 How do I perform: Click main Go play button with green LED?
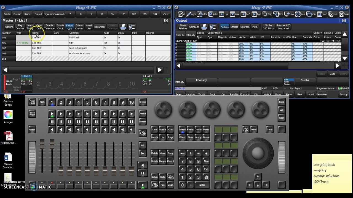(143, 185)
